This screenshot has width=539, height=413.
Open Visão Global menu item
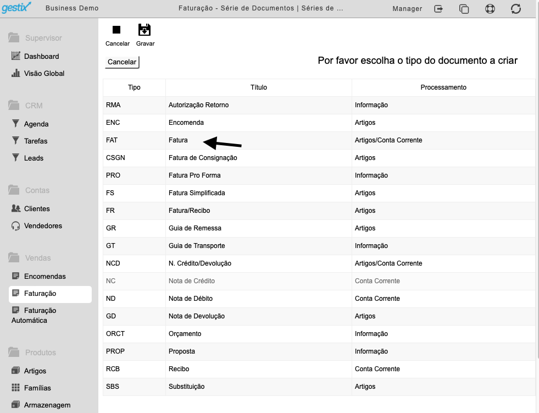[44, 73]
